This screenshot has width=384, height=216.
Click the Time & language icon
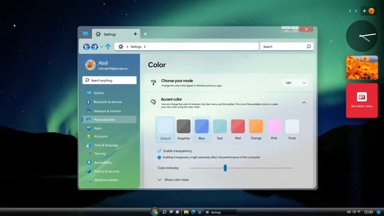tap(89, 145)
